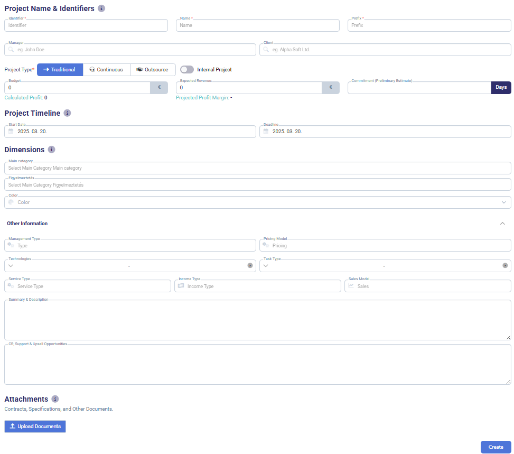
Task: Clear the Technologies field with X icon
Action: tap(250, 265)
